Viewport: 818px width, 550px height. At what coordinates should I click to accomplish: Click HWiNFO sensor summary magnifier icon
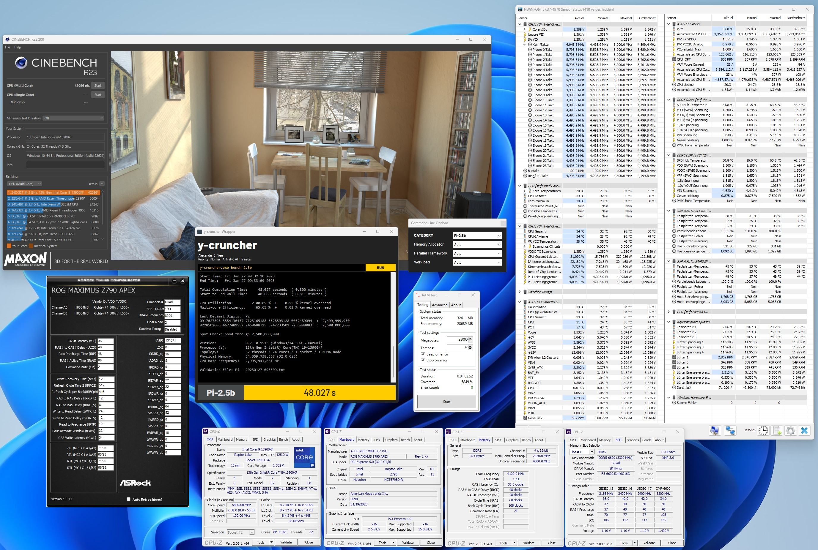(715, 430)
